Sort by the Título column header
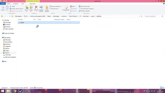 coord(39,20)
